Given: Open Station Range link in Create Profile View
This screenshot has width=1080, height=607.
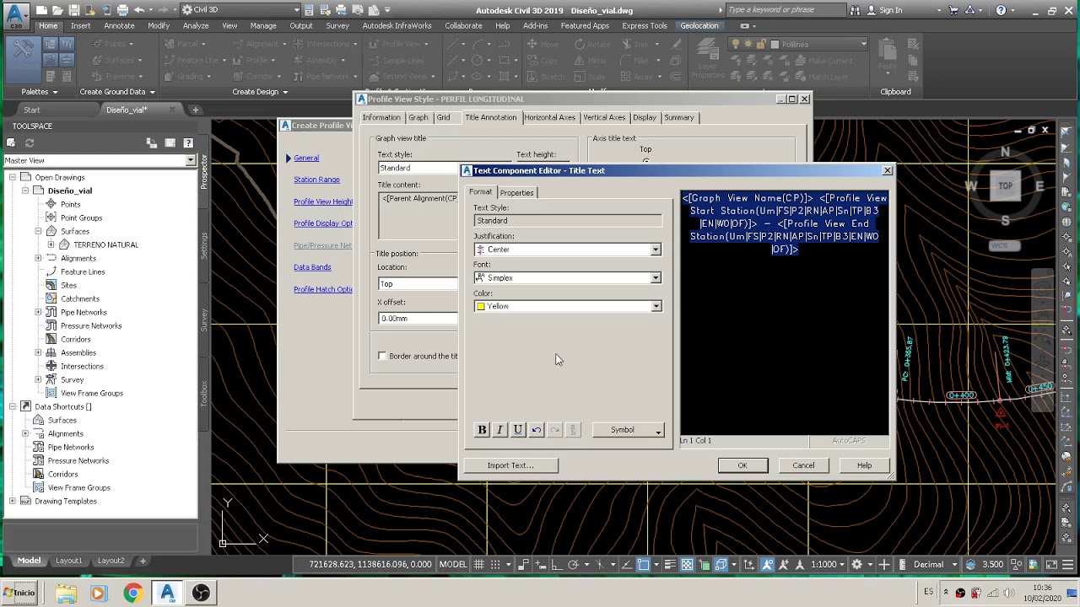Looking at the screenshot, I should point(316,180).
